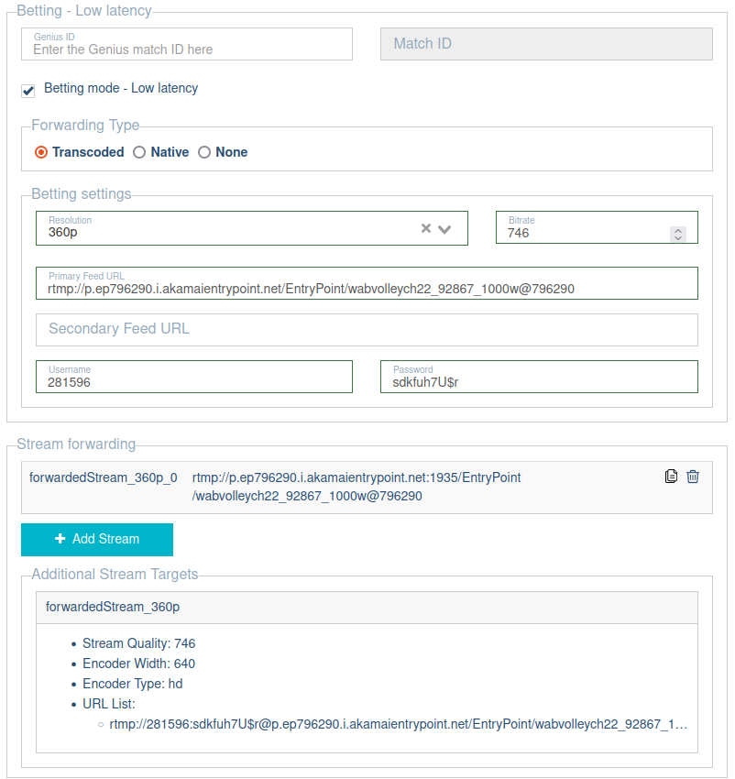Image resolution: width=735 pixels, height=779 pixels.
Task: Copy the forwardedStream_360p_0 URL
Action: point(671,477)
